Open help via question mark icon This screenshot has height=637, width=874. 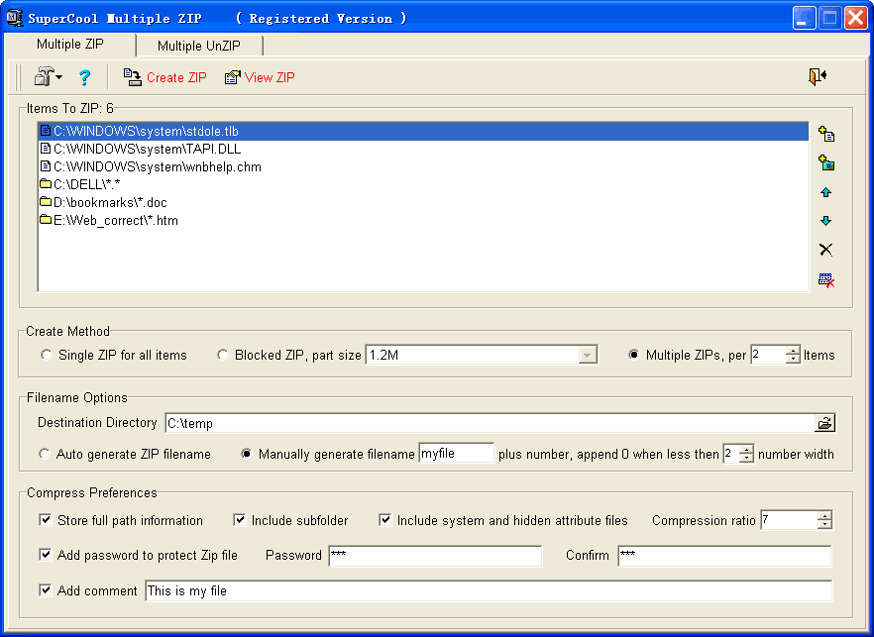84,77
